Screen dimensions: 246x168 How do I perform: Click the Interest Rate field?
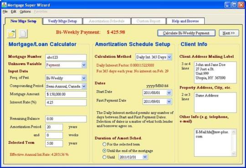[x=66, y=103]
